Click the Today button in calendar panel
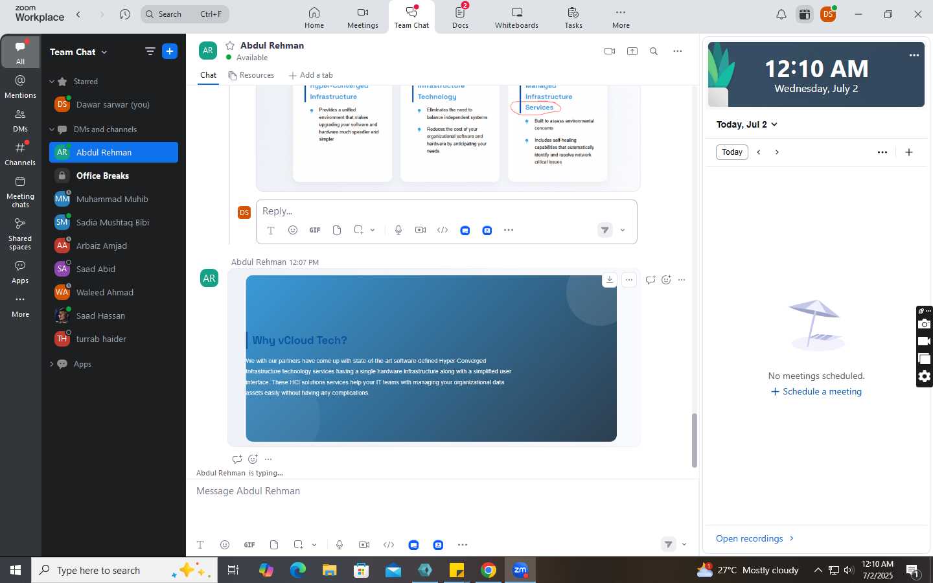 732,152
